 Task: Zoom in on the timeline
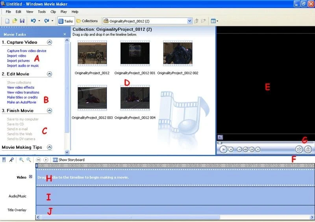pyautogui.click(x=21, y=160)
